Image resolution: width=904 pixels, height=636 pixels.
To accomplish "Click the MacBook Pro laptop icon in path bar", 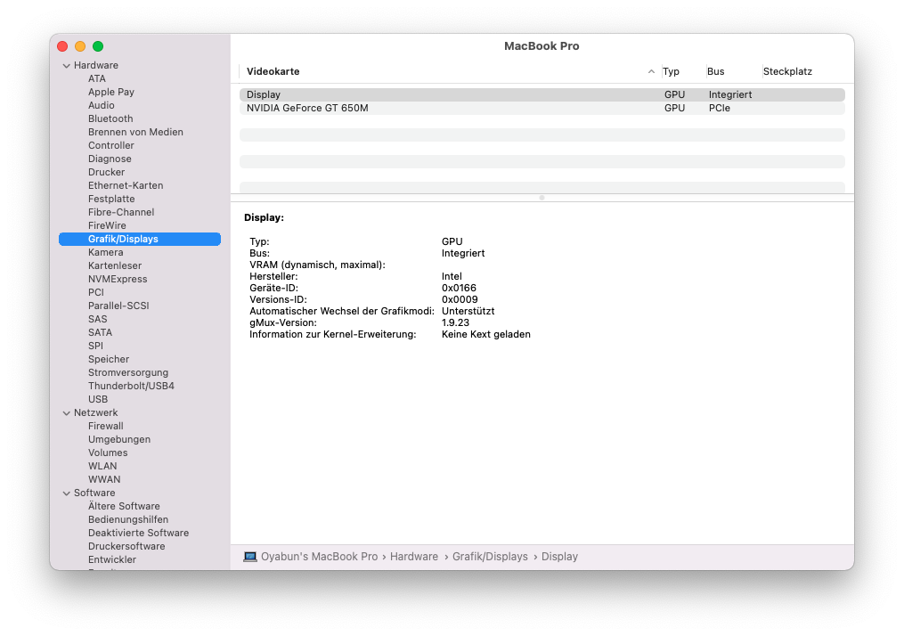I will tap(250, 557).
